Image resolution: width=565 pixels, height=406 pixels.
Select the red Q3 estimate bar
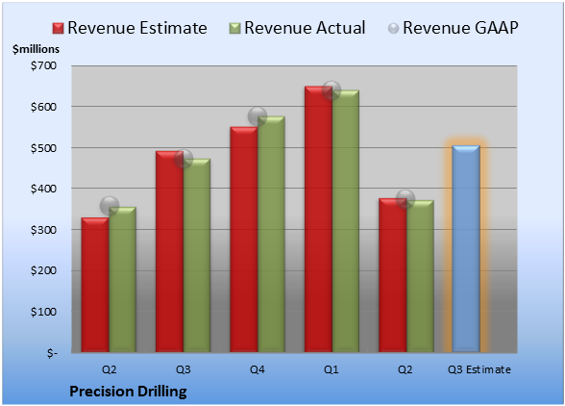pos(170,251)
